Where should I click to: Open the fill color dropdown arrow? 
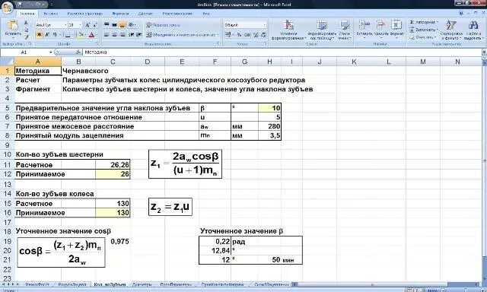85,35
